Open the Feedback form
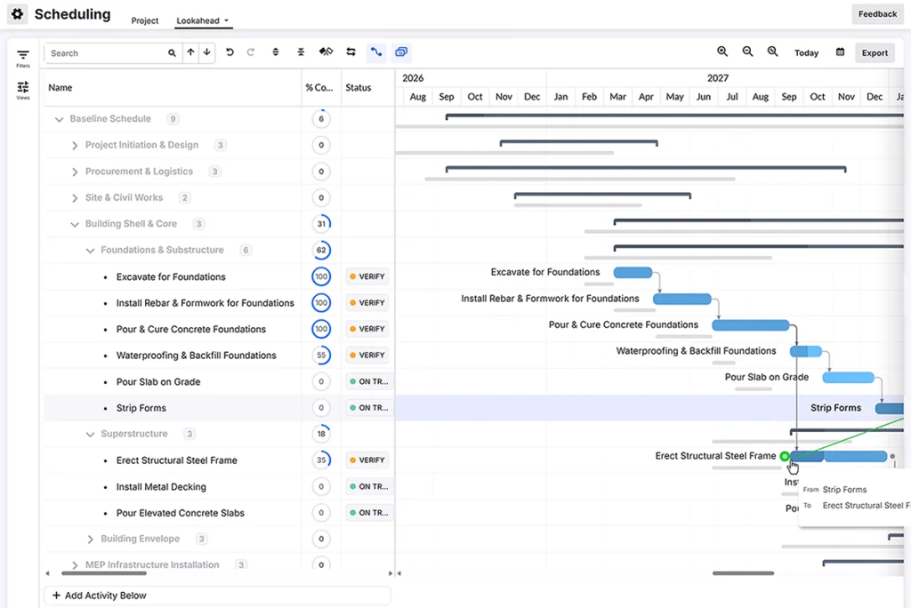The image size is (911, 608). tap(877, 14)
